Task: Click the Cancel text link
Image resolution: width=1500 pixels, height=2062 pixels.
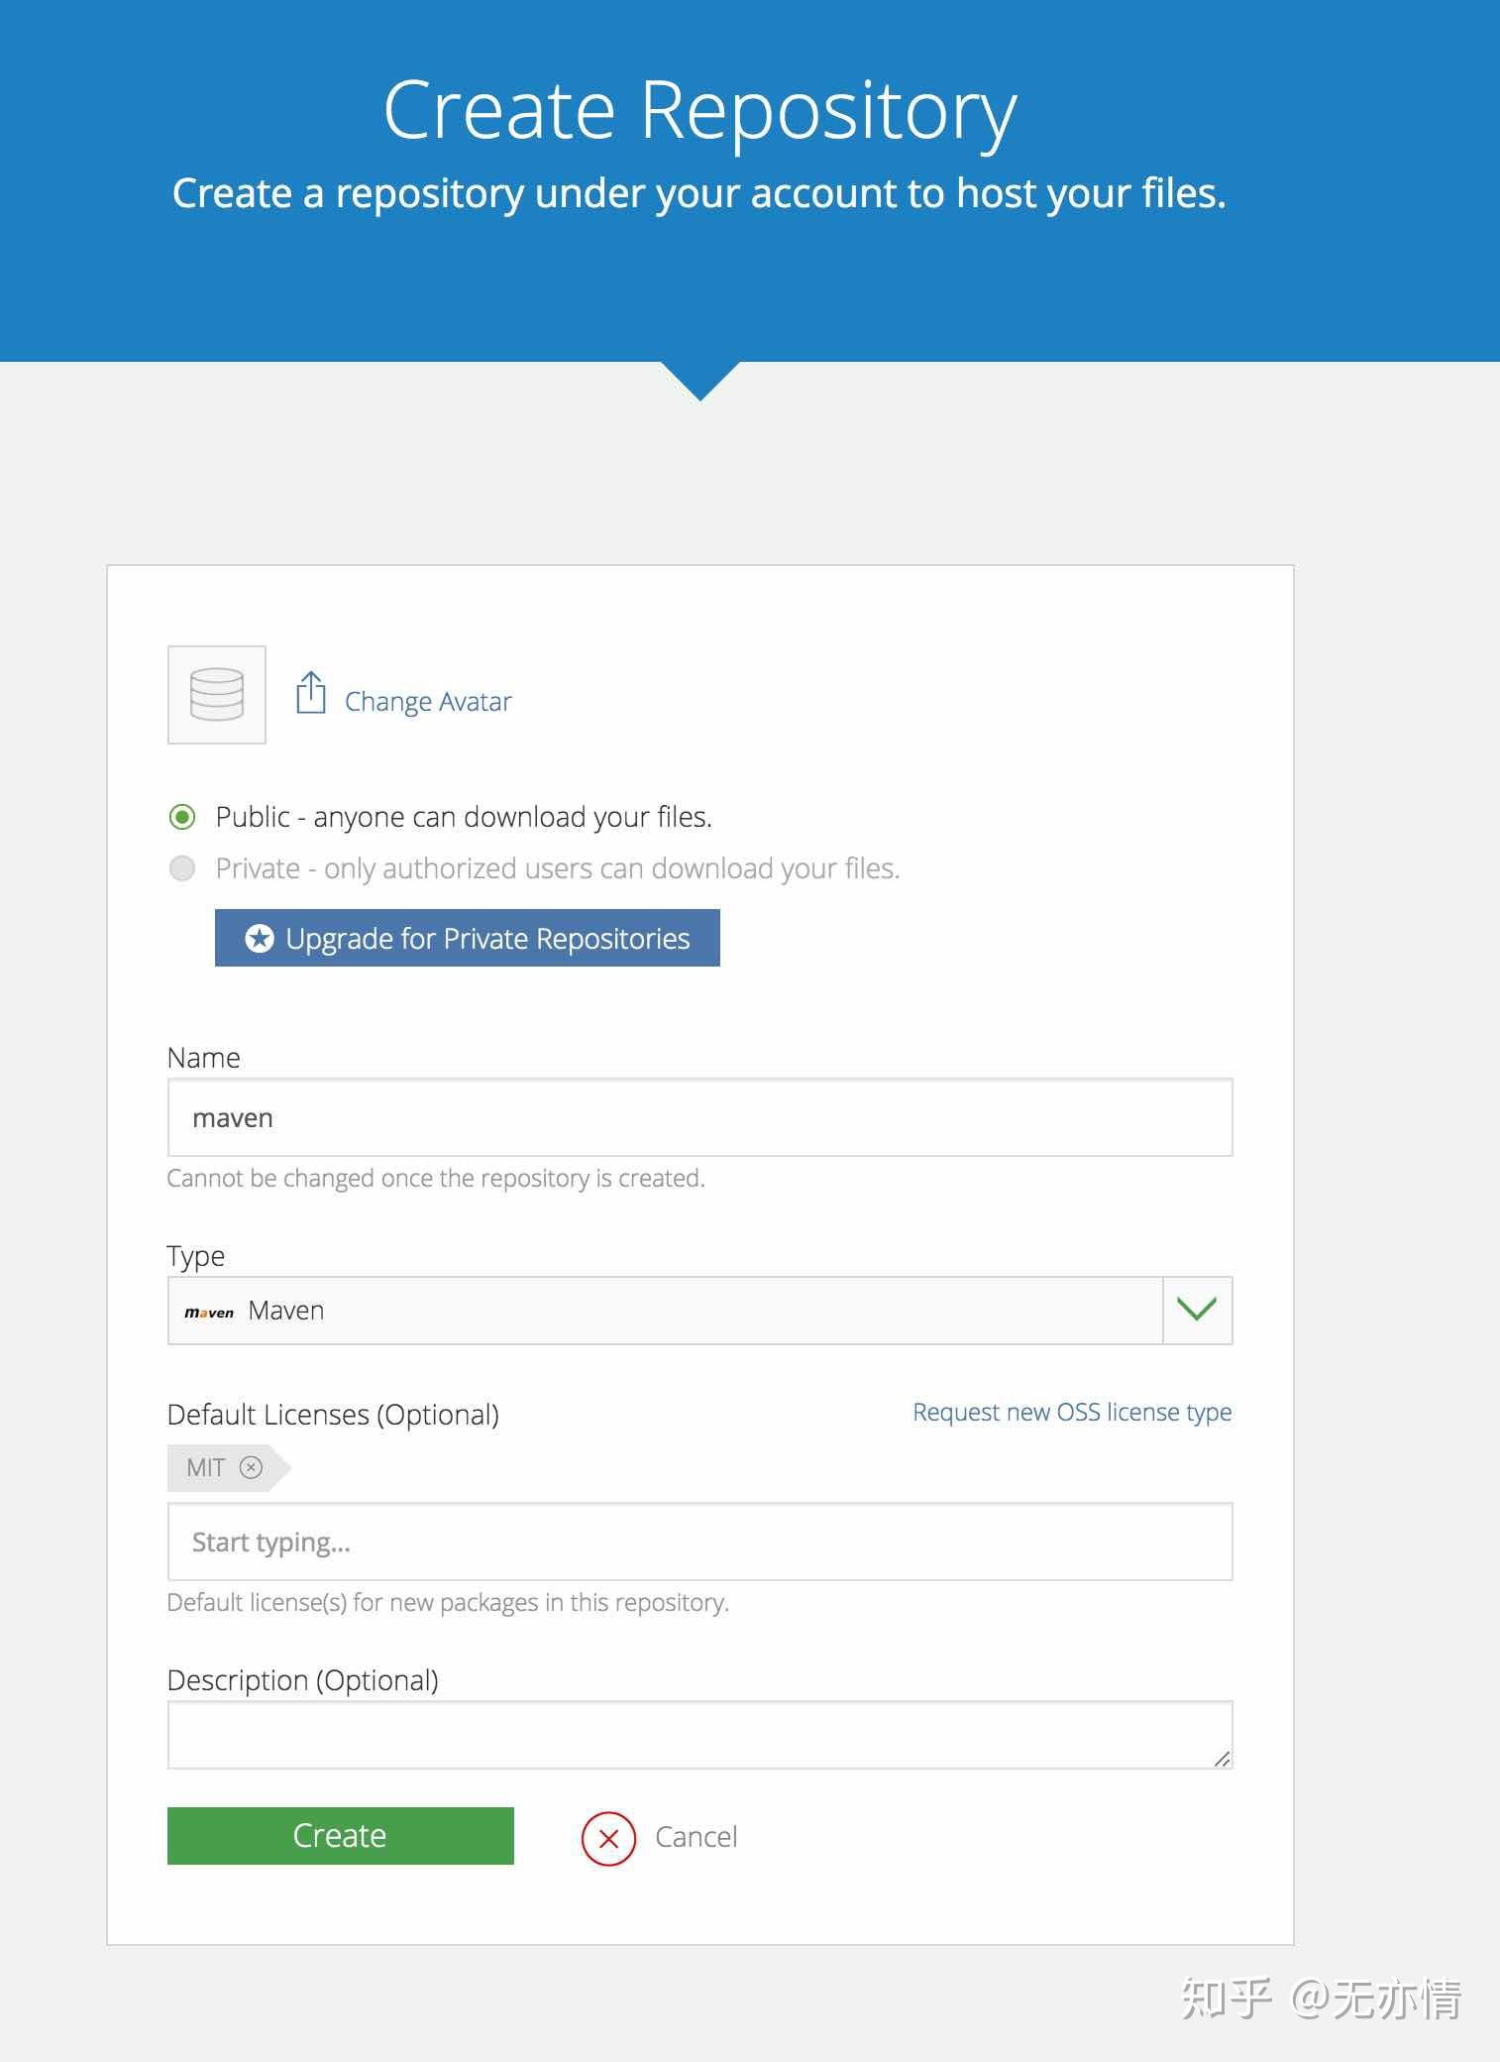Action: 696,1837
